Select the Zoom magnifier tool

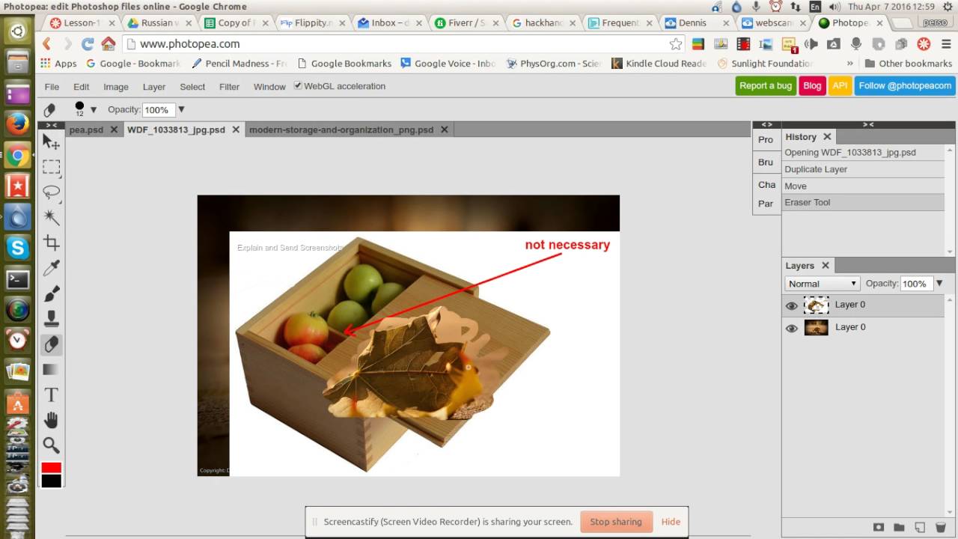[51, 445]
